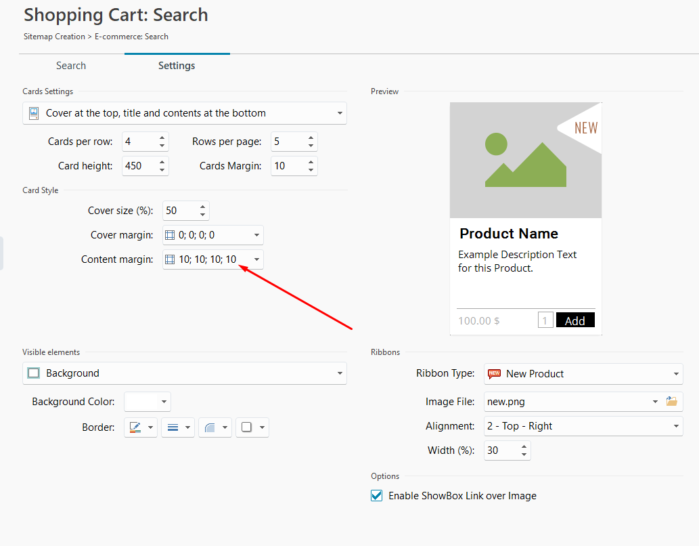Image resolution: width=699 pixels, height=546 pixels.
Task: Click the border shadow square icon
Action: pyautogui.click(x=247, y=427)
